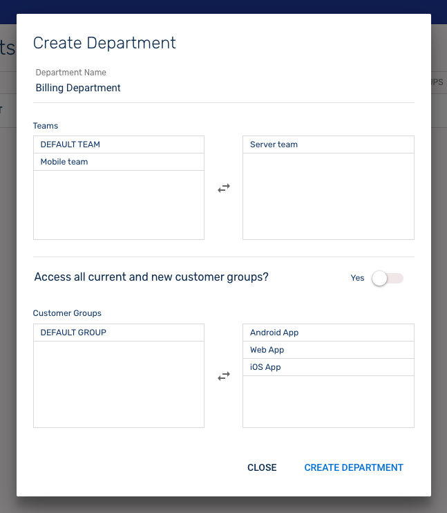Viewport: 447px width, 513px height.
Task: Click the Create Department dialog title
Action: tap(104, 43)
